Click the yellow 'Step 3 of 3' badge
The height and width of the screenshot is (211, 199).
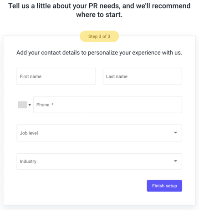tap(99, 36)
